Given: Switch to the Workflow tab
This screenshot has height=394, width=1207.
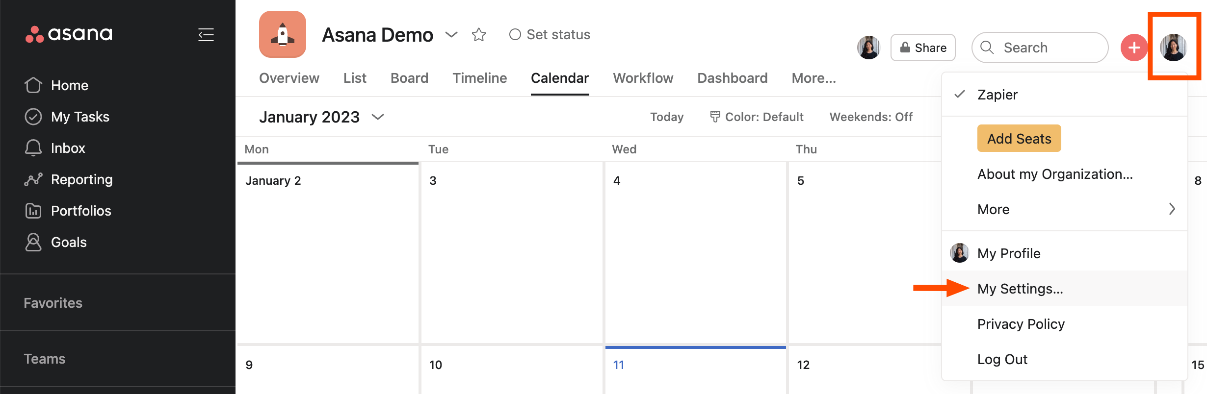Looking at the screenshot, I should pyautogui.click(x=643, y=78).
